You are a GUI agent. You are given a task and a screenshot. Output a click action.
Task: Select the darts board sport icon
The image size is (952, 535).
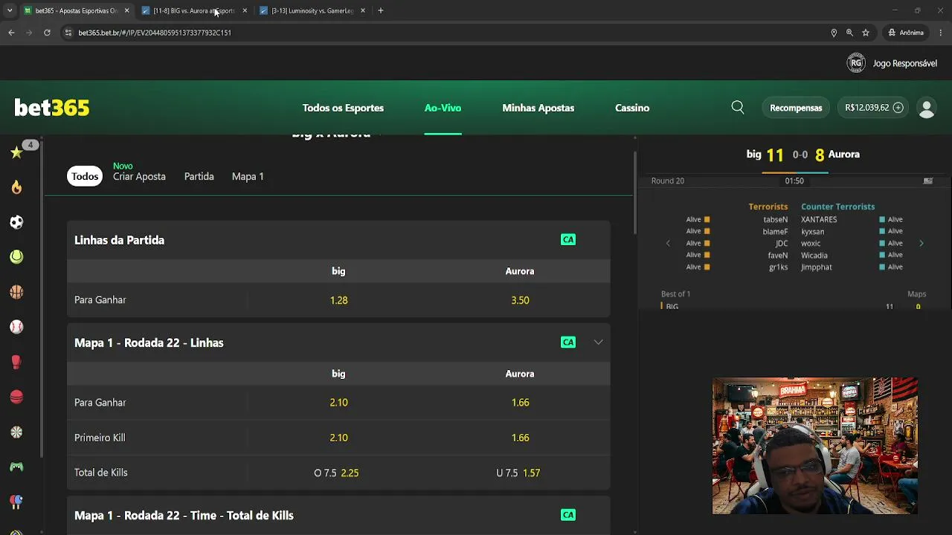point(16,432)
